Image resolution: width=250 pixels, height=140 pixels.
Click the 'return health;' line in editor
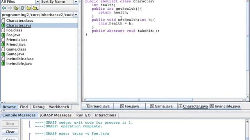pyautogui.click(x=113, y=12)
